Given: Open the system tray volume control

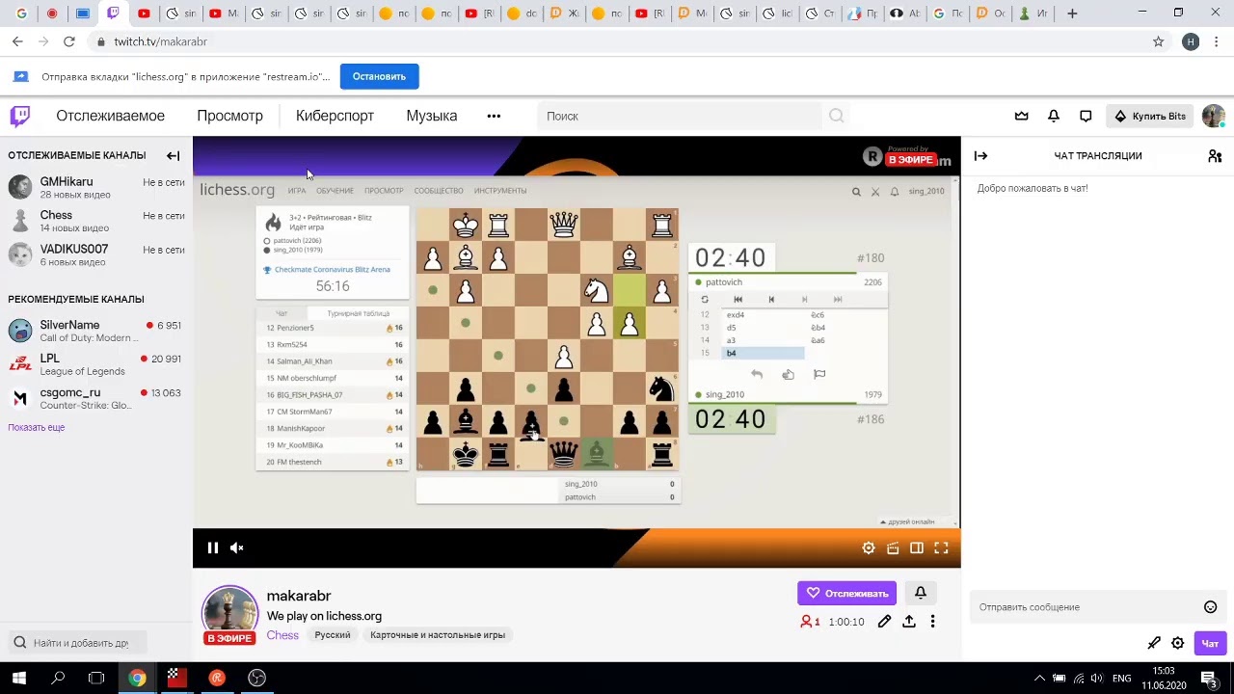Looking at the screenshot, I should click(x=1097, y=678).
